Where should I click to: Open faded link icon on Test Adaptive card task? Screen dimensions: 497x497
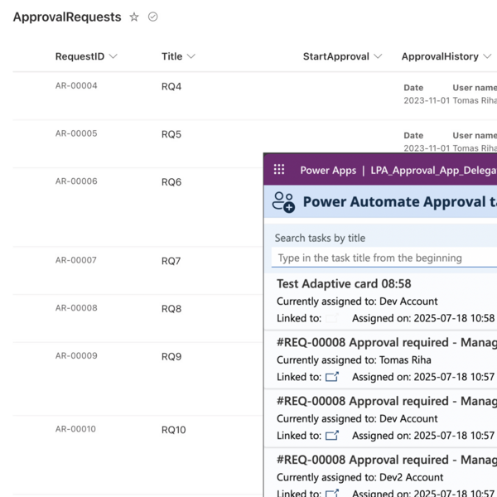pyautogui.click(x=332, y=318)
